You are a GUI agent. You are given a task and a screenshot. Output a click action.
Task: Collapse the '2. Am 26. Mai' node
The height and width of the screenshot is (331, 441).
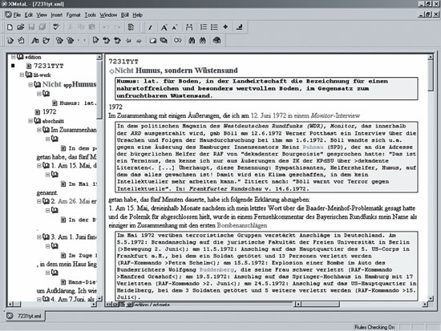pyautogui.click(x=39, y=201)
